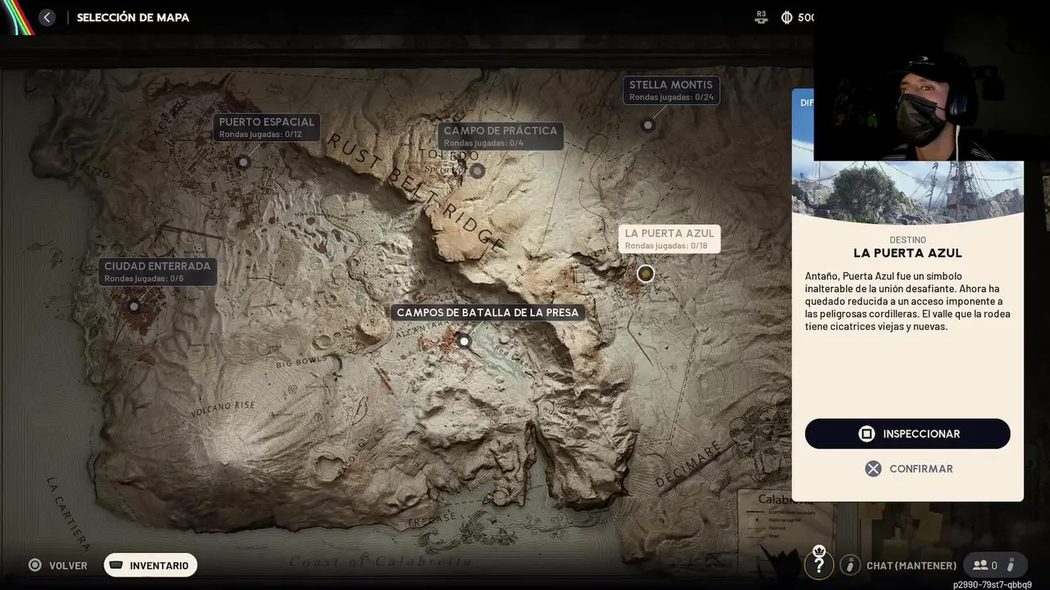Click the 500 currency amount

tap(806, 17)
